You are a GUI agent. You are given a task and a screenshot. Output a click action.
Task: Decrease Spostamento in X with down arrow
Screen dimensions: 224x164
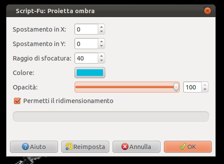tap(101, 32)
